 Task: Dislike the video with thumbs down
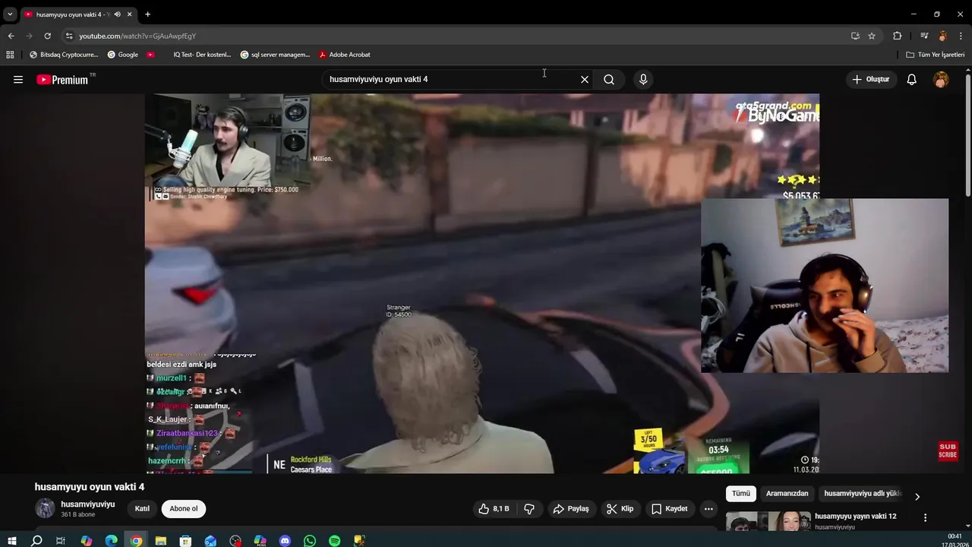[530, 509]
